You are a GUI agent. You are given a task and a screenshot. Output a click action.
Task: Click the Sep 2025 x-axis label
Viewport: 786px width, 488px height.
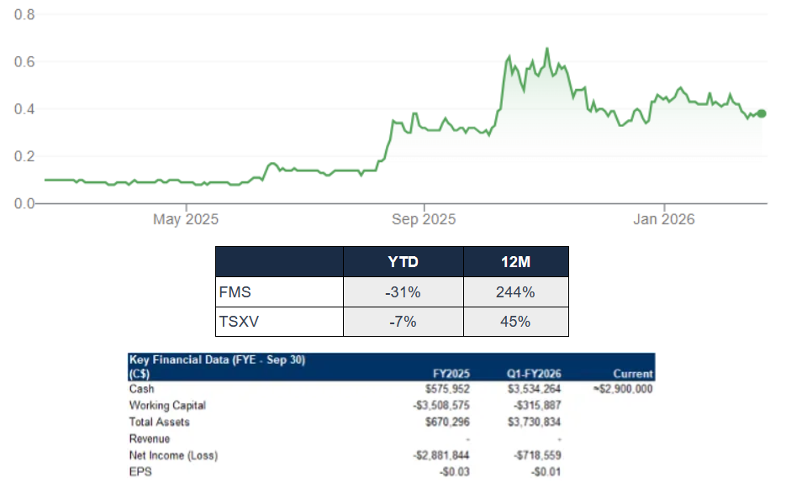click(424, 220)
